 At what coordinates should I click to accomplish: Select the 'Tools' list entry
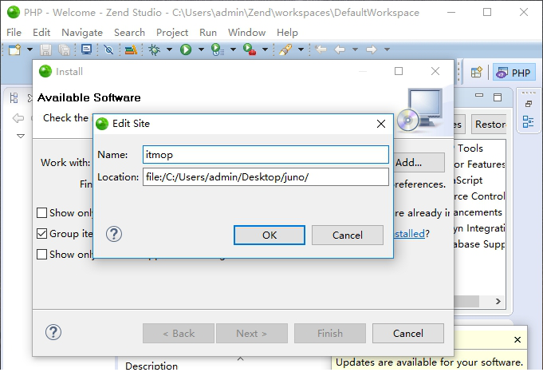[470, 148]
